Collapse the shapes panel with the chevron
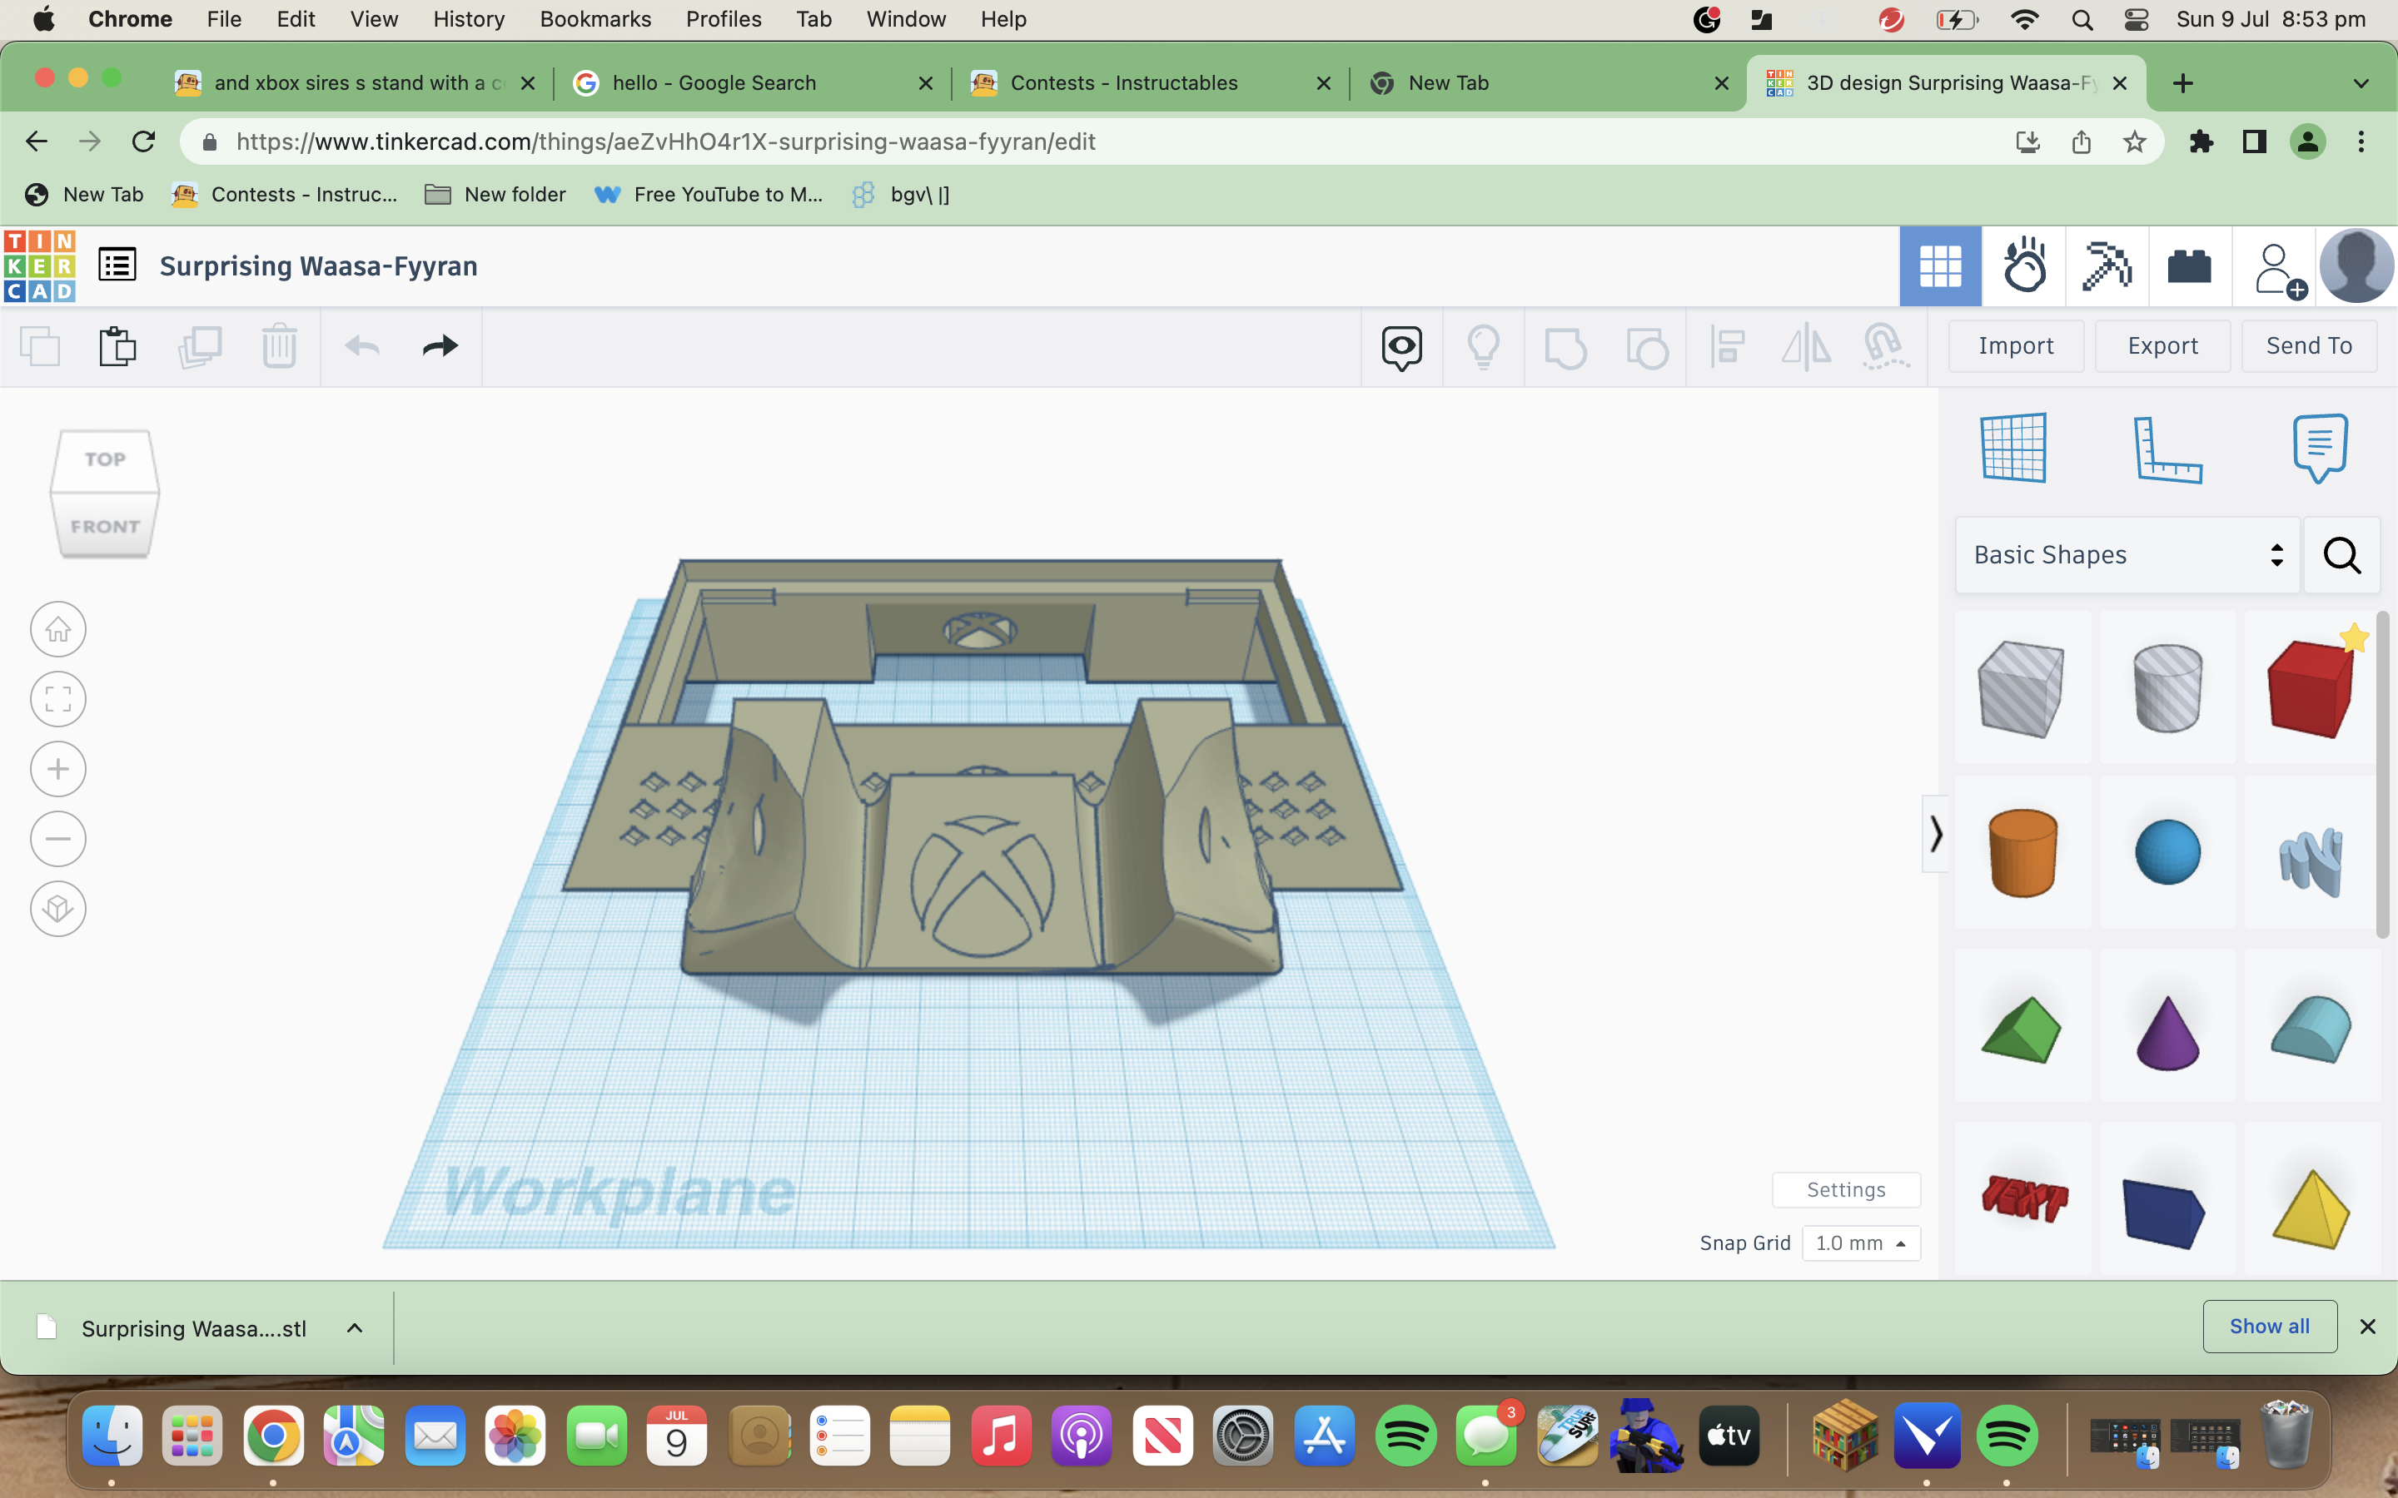The height and width of the screenshot is (1498, 2398). click(x=1935, y=833)
